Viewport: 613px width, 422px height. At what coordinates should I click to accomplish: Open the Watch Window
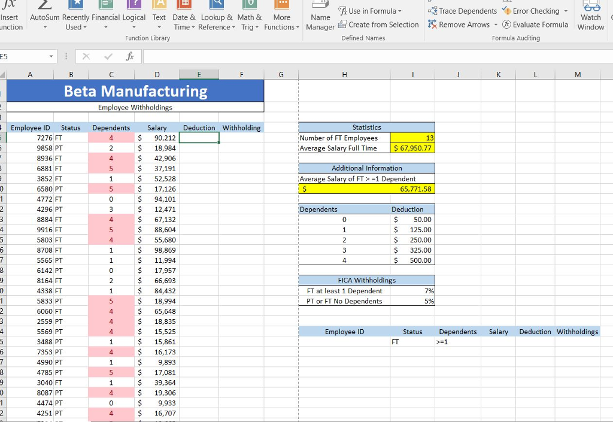[591, 16]
